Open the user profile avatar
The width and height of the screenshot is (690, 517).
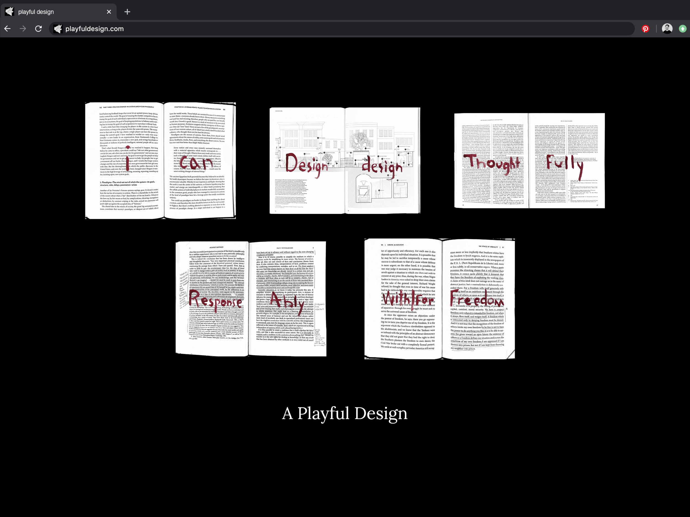(667, 29)
